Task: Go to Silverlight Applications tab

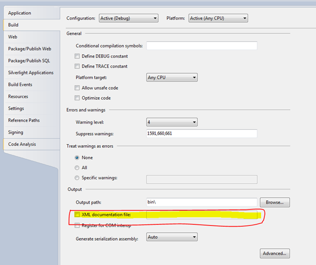Action: (x=32, y=73)
